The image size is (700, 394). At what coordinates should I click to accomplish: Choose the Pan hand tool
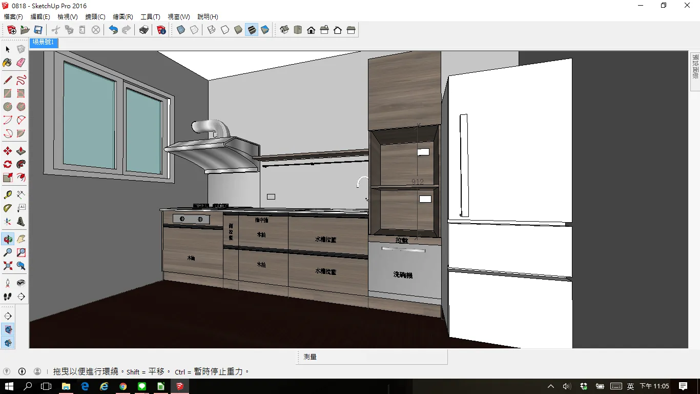(20, 239)
